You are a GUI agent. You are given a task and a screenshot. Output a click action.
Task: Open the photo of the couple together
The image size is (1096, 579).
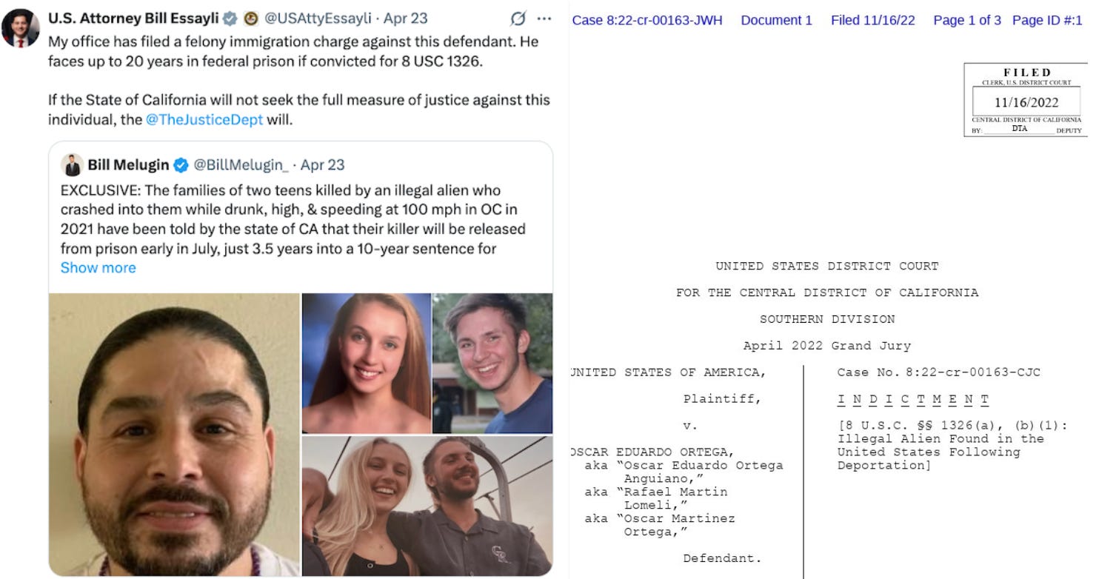427,506
